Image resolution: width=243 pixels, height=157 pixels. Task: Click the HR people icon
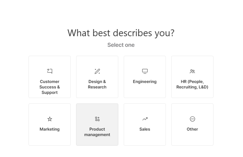tap(192, 71)
